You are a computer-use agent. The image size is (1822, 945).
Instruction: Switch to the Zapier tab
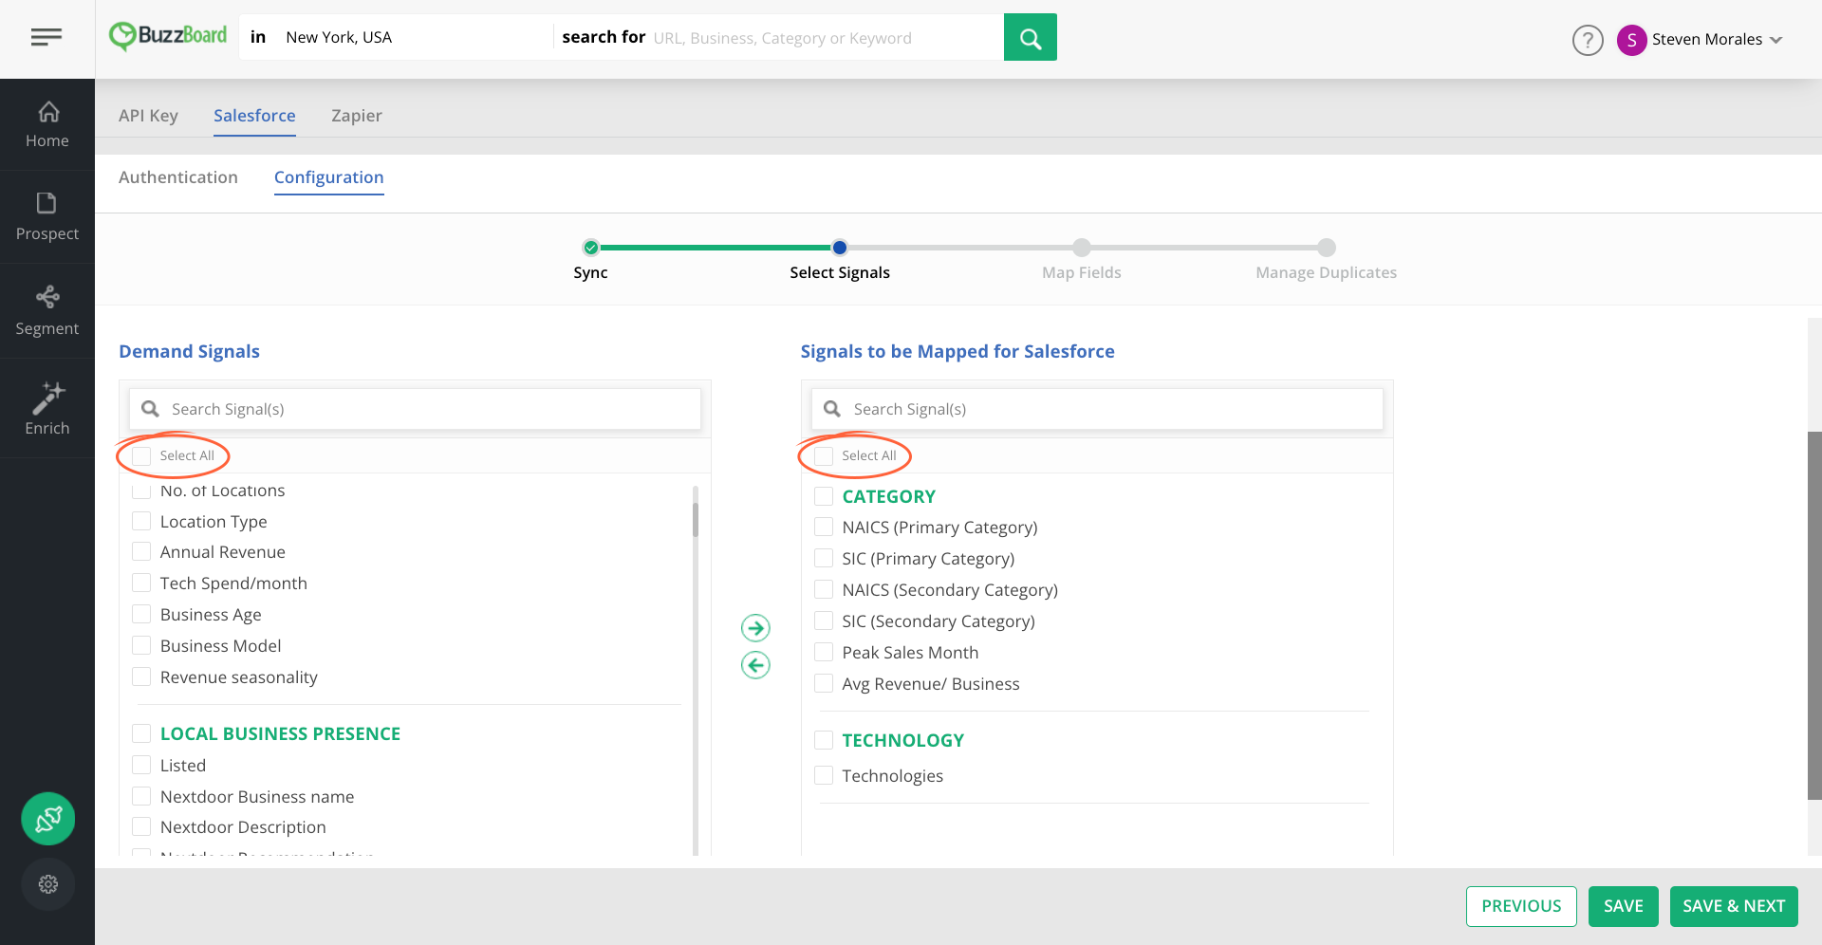pos(357,116)
